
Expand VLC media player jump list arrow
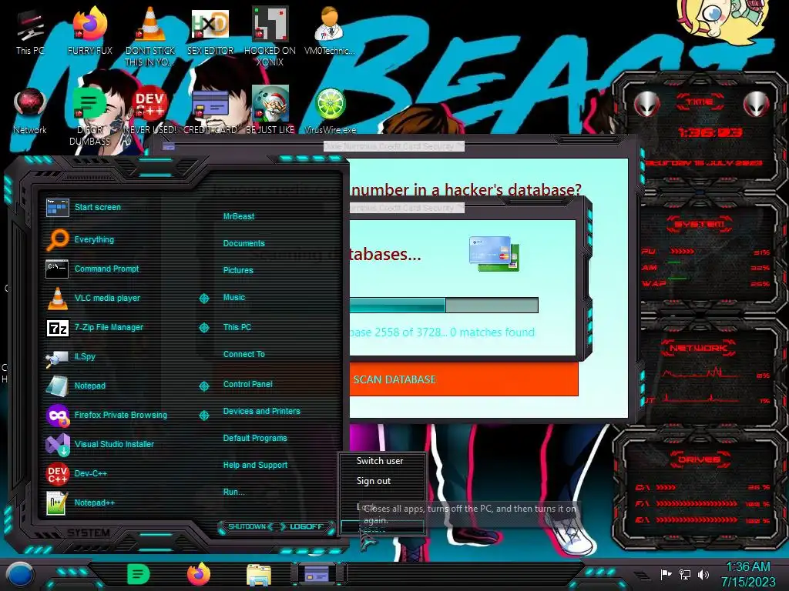pyautogui.click(x=203, y=299)
